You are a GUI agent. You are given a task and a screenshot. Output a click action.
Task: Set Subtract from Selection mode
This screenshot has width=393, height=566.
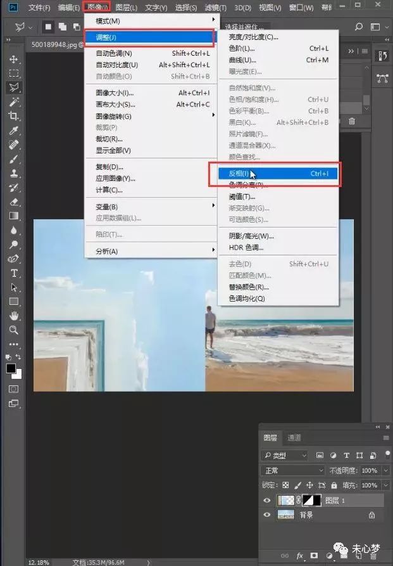pos(76,27)
